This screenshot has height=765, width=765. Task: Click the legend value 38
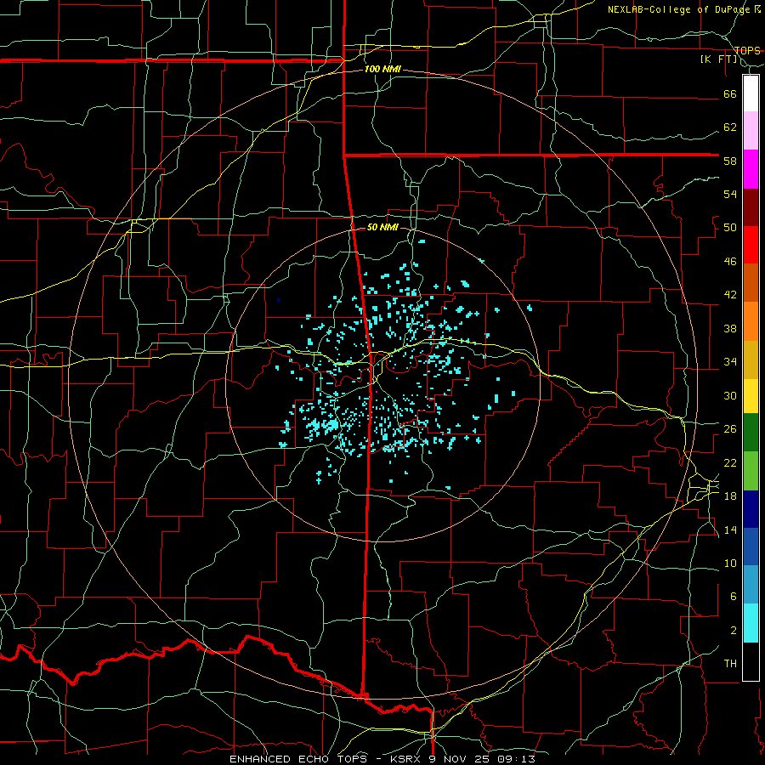pos(730,328)
